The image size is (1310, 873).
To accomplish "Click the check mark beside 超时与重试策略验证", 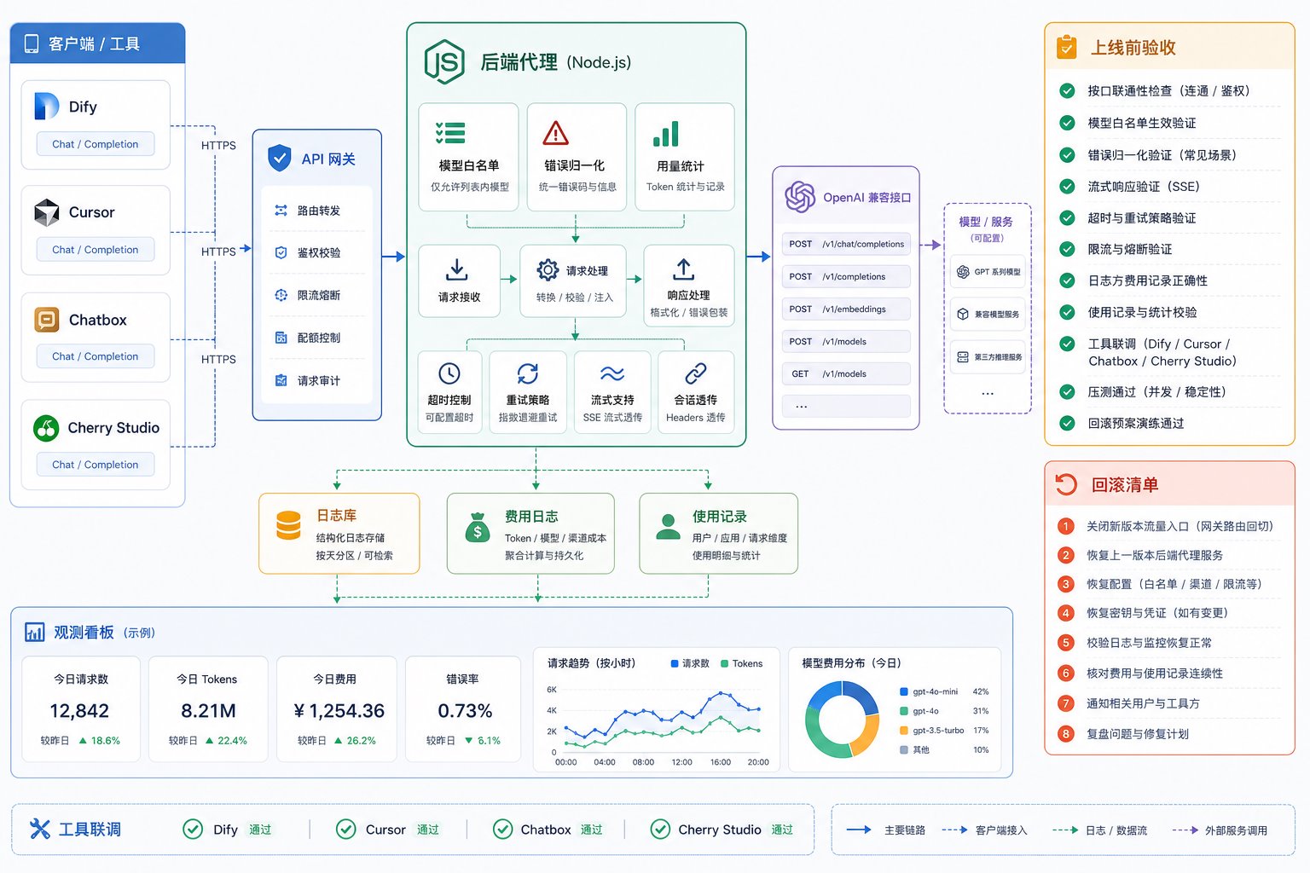I will [x=1067, y=217].
